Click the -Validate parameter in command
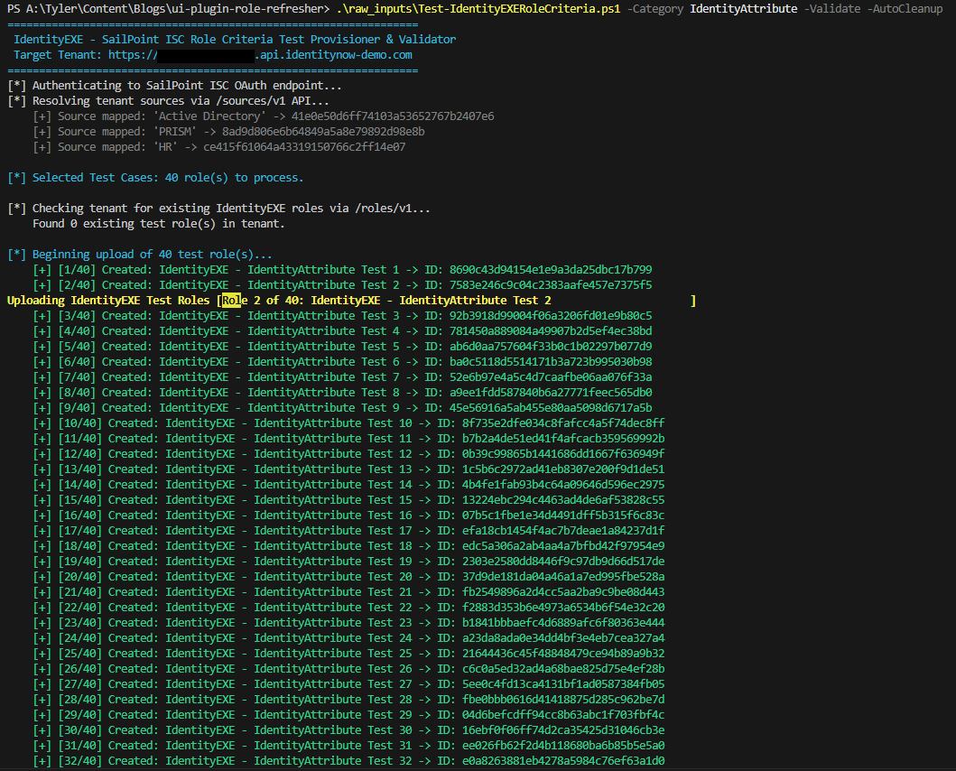 click(832, 9)
